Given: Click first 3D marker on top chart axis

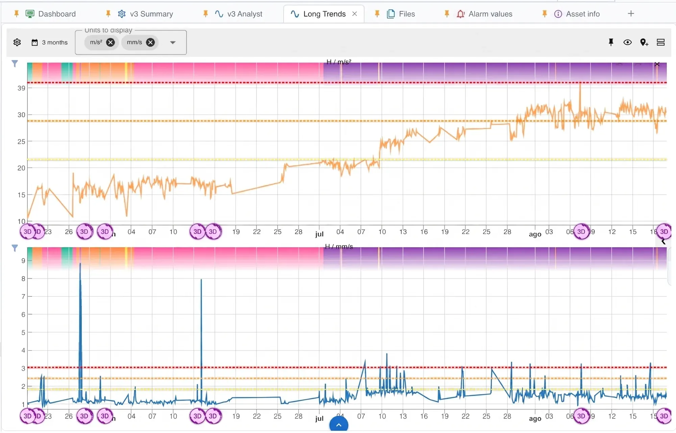Looking at the screenshot, I should pos(27,232).
